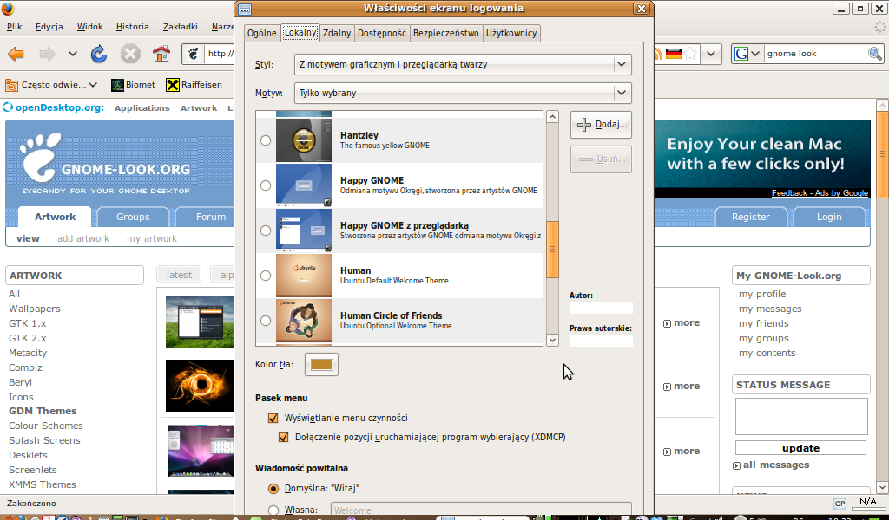Image resolution: width=889 pixels, height=520 pixels.
Task: Expand the address bar URL history dropdown
Action: pos(711,54)
